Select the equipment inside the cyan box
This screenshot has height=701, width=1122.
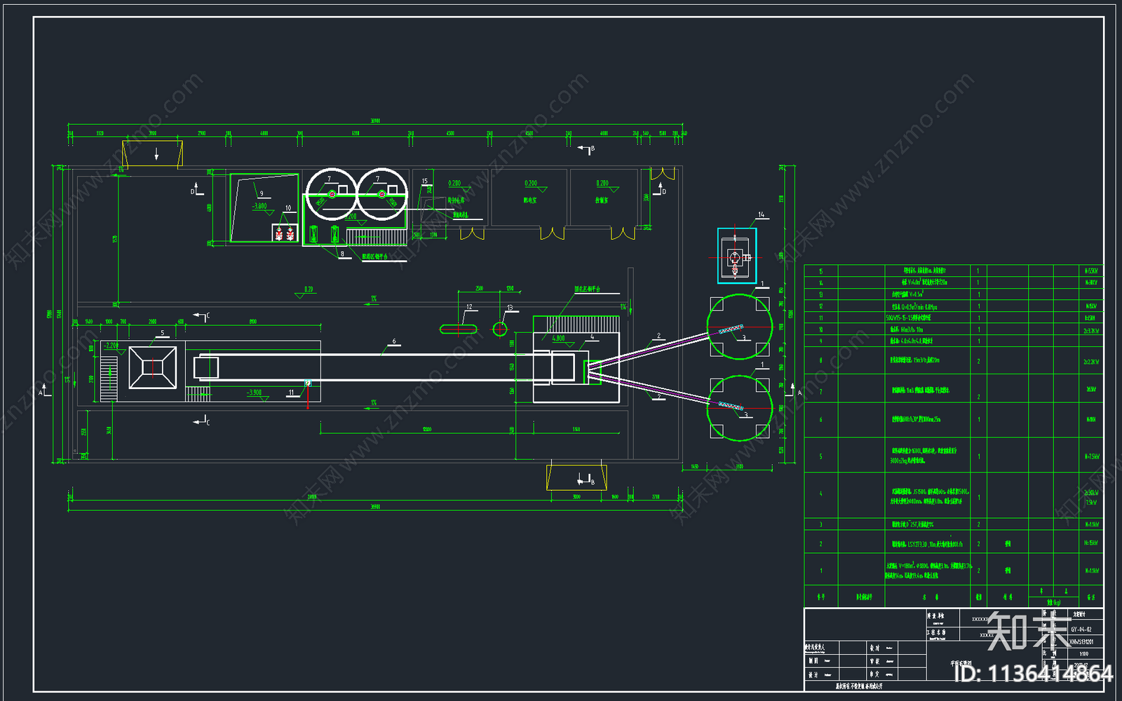(736, 257)
